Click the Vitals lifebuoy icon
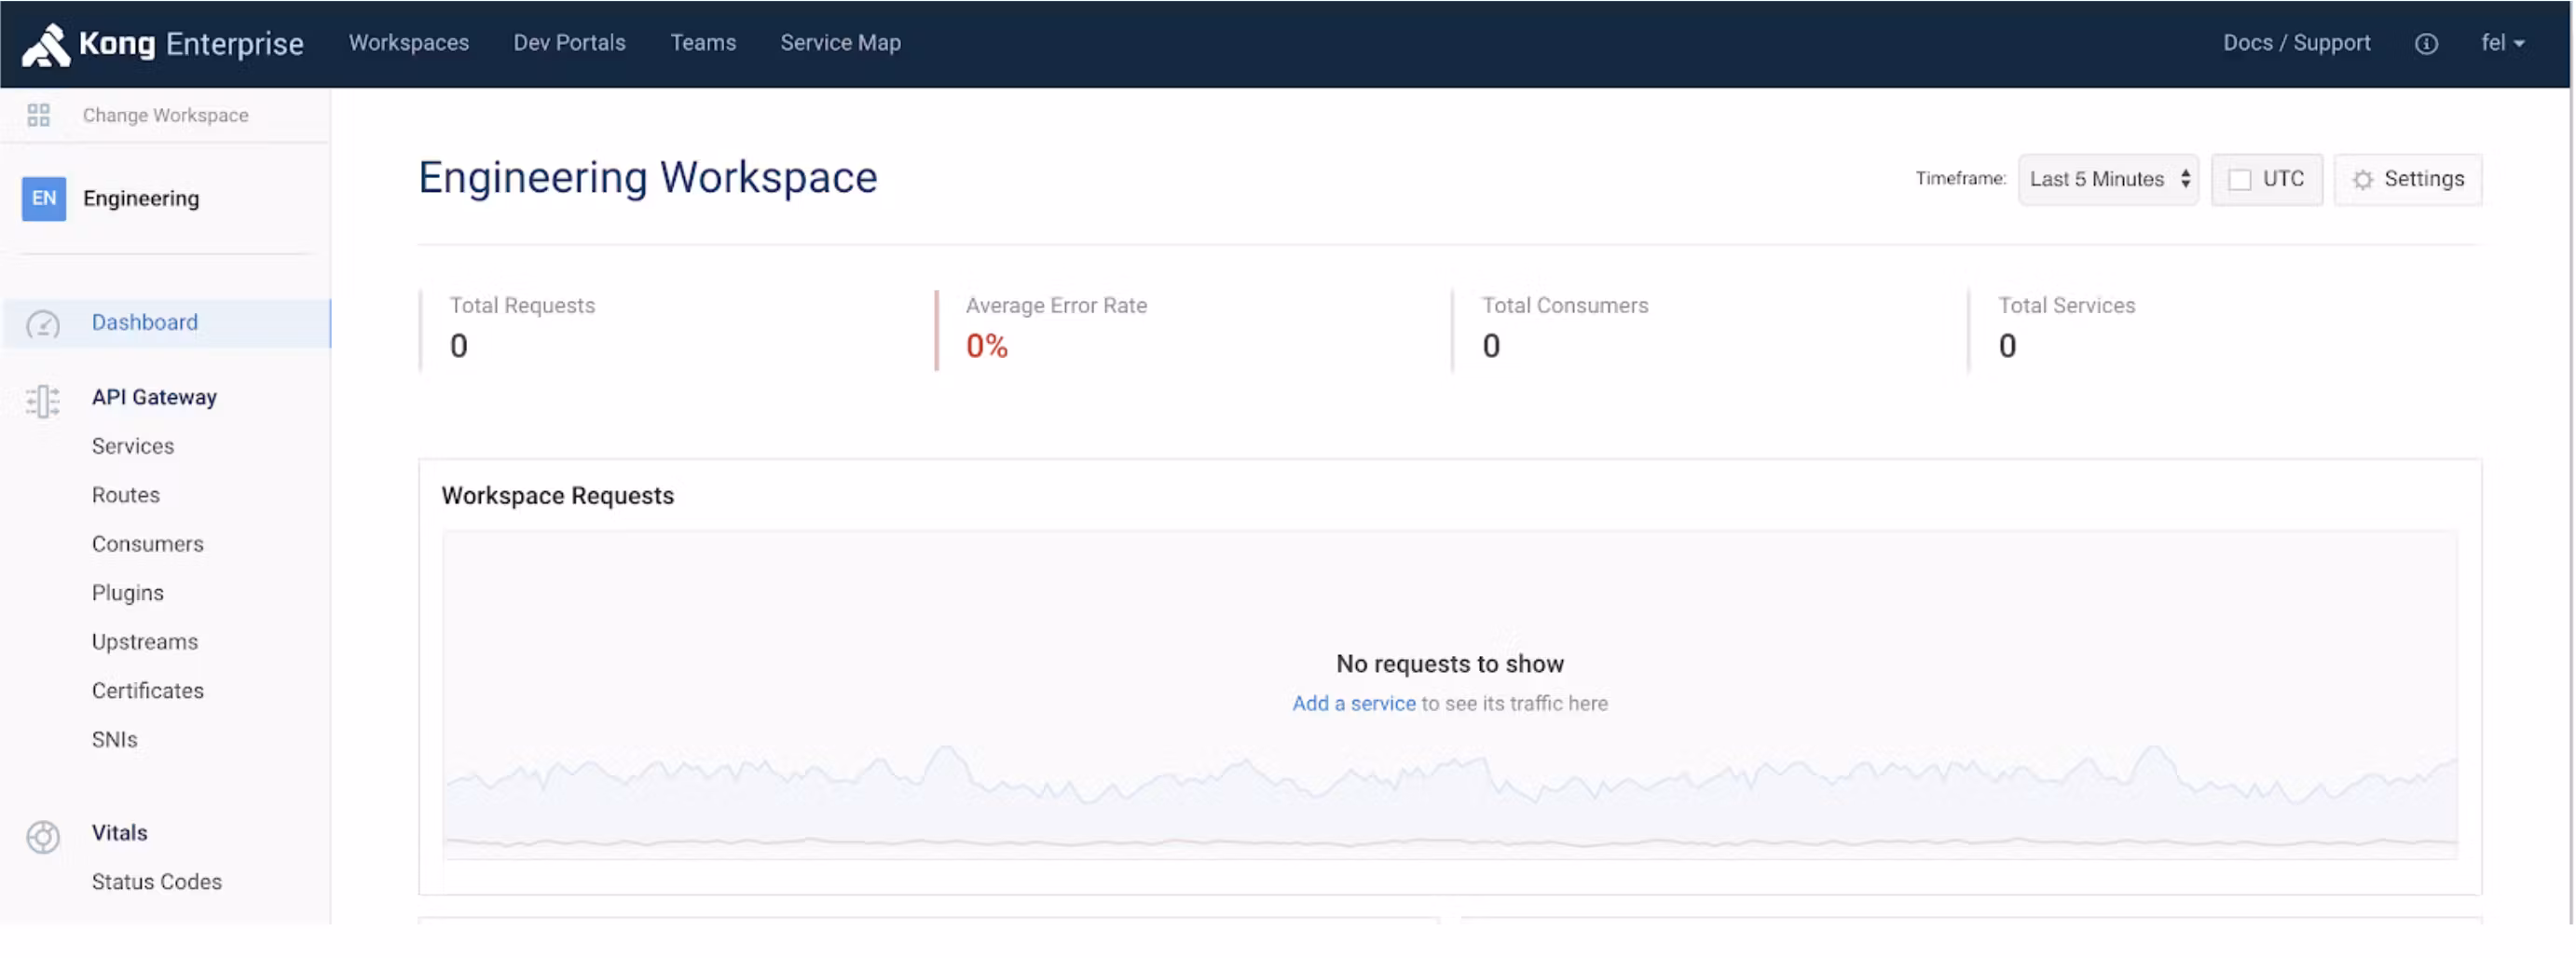The height and width of the screenshot is (958, 2576). click(x=43, y=836)
